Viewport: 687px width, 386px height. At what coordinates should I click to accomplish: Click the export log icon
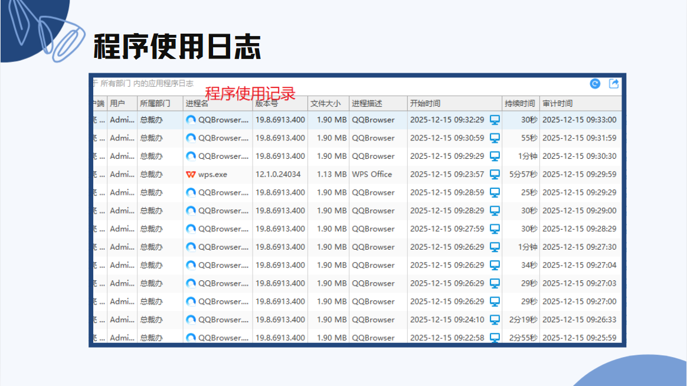pyautogui.click(x=614, y=84)
